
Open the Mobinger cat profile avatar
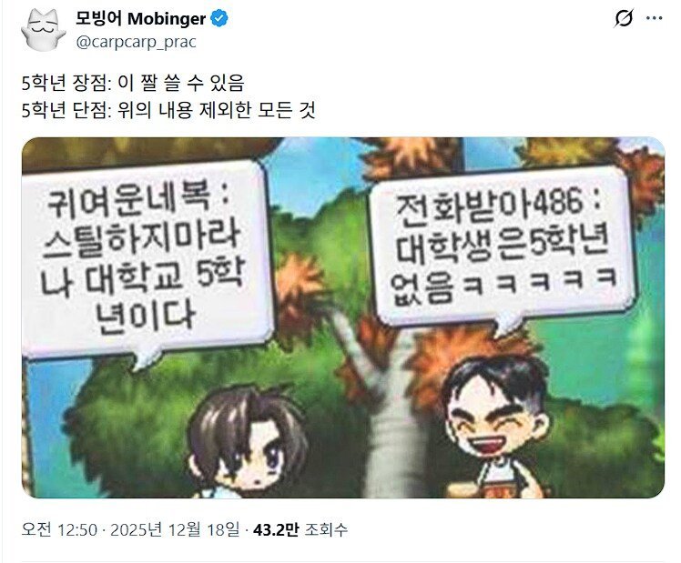44,29
